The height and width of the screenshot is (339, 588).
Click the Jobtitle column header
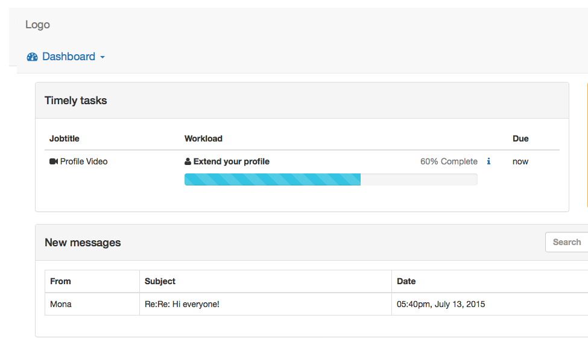point(65,138)
